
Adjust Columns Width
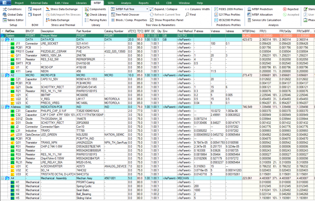[197, 9]
